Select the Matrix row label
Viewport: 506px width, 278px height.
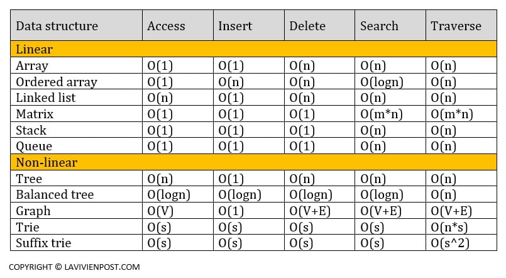35,114
